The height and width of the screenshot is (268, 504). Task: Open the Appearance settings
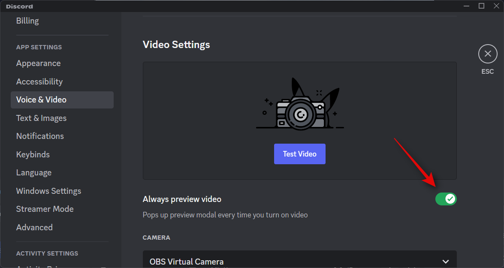point(38,63)
